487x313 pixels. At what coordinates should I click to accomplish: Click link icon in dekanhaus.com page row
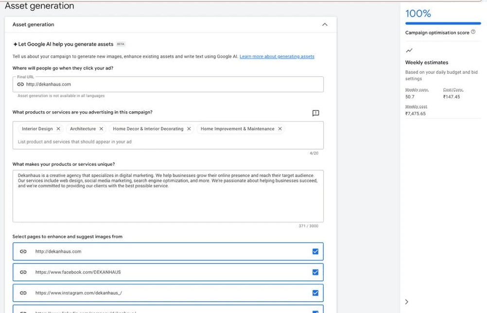tap(23, 252)
